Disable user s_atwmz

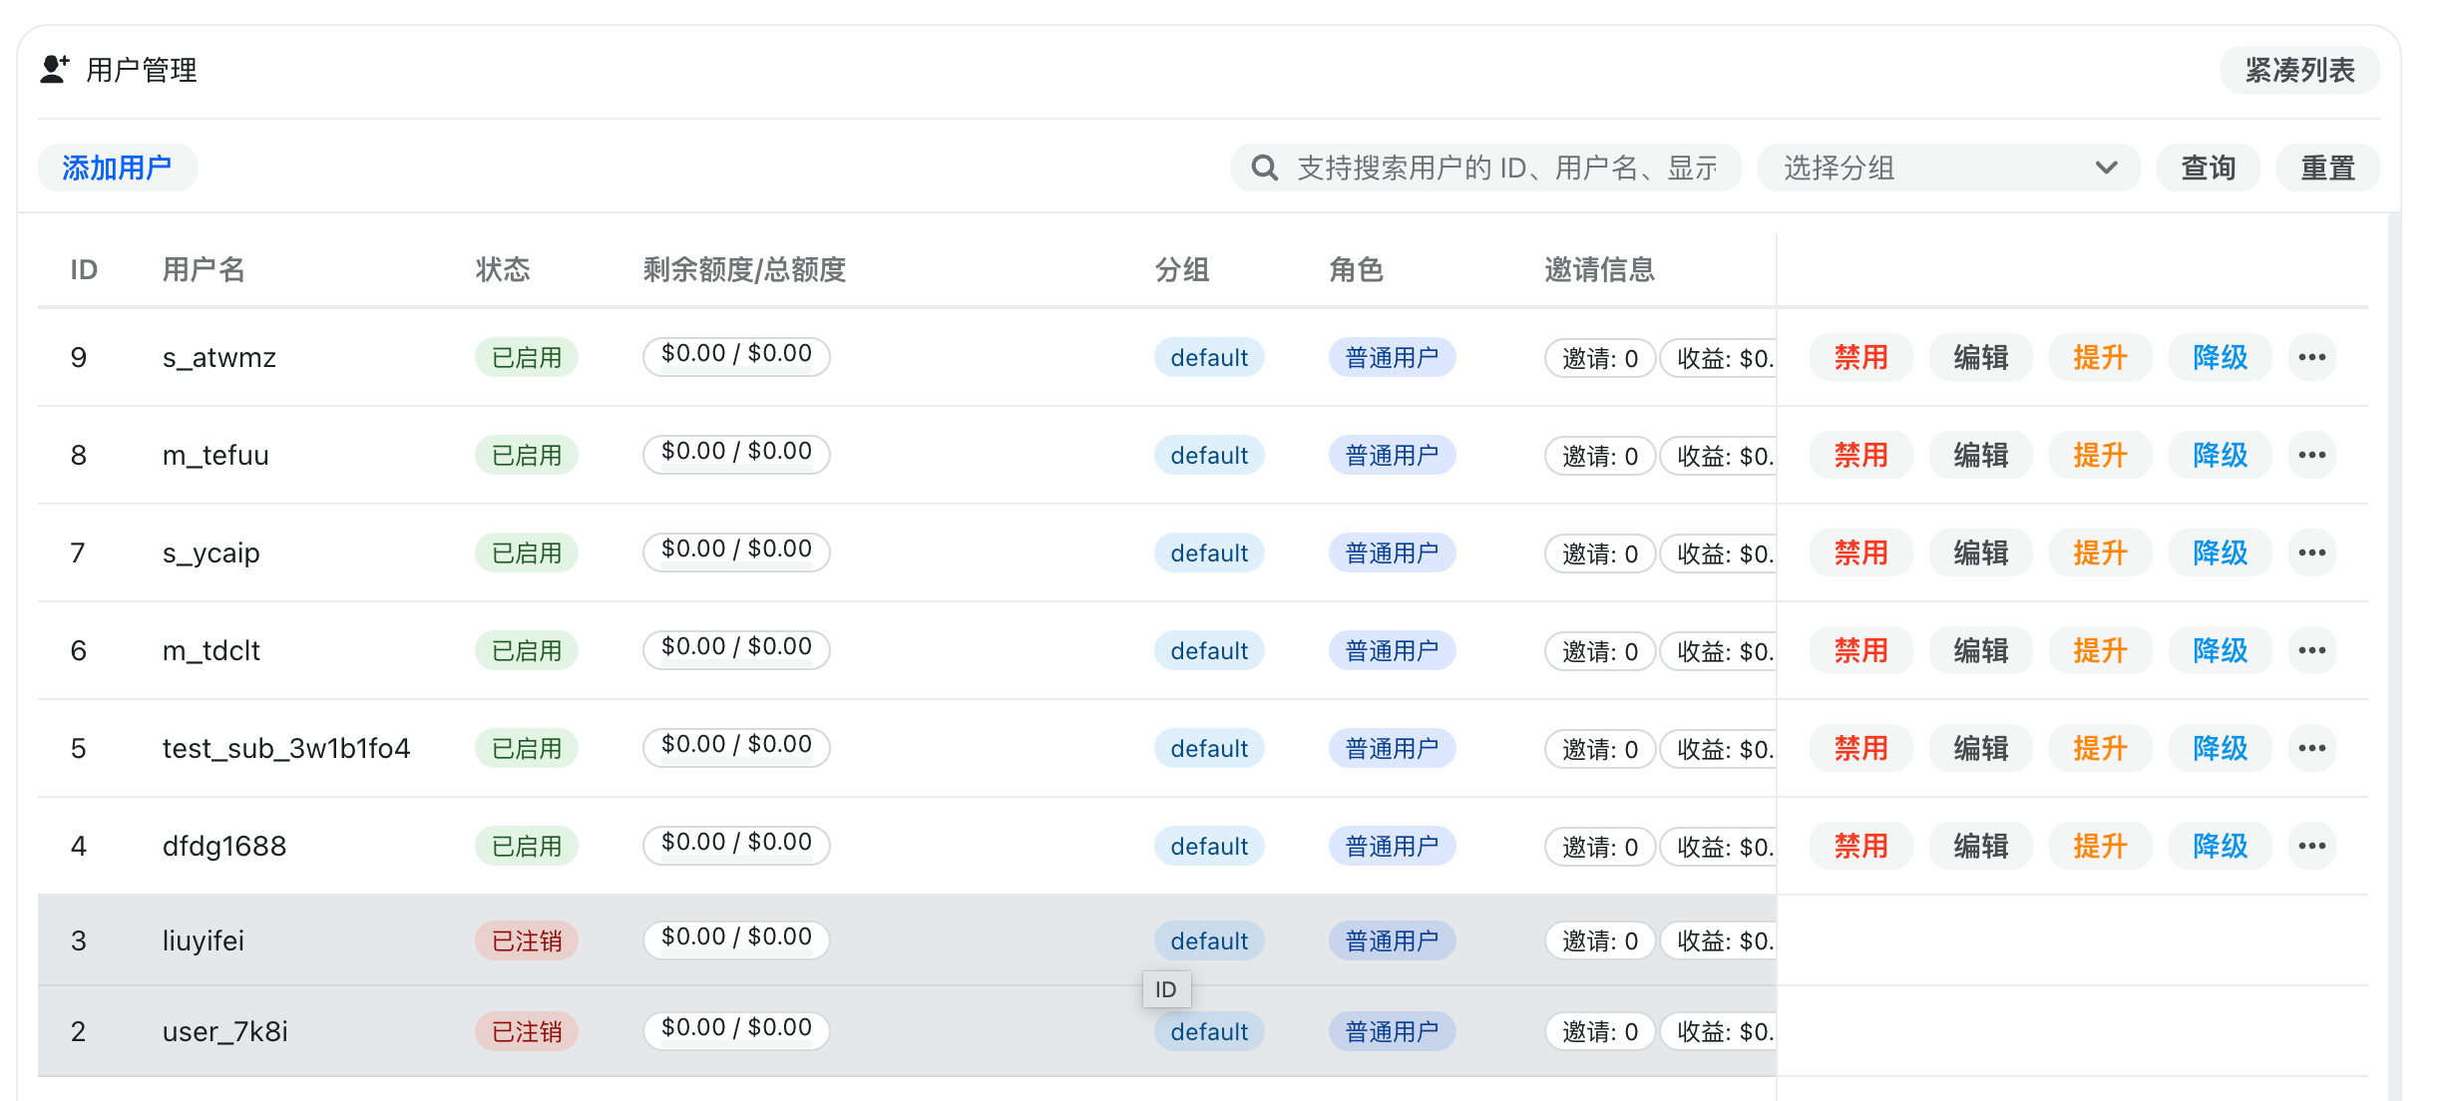(x=1860, y=357)
